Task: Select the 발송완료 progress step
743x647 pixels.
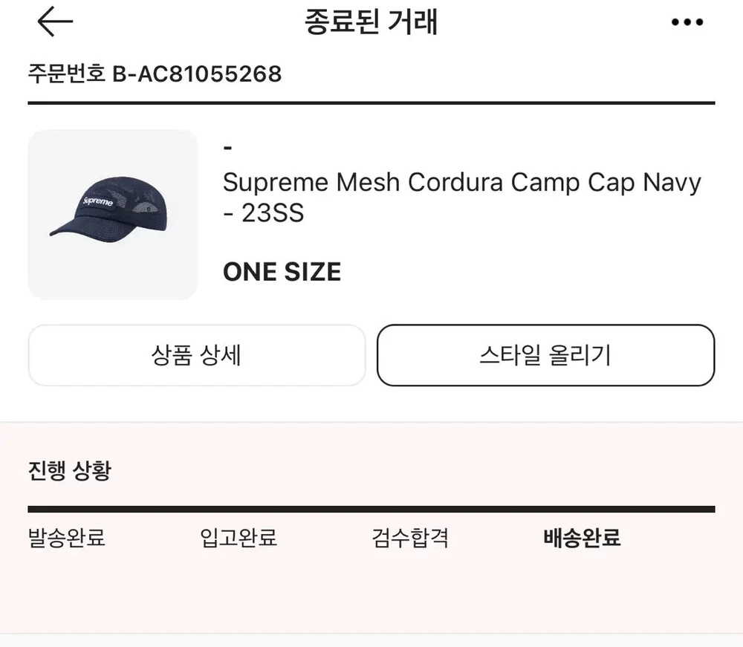Action: coord(67,537)
